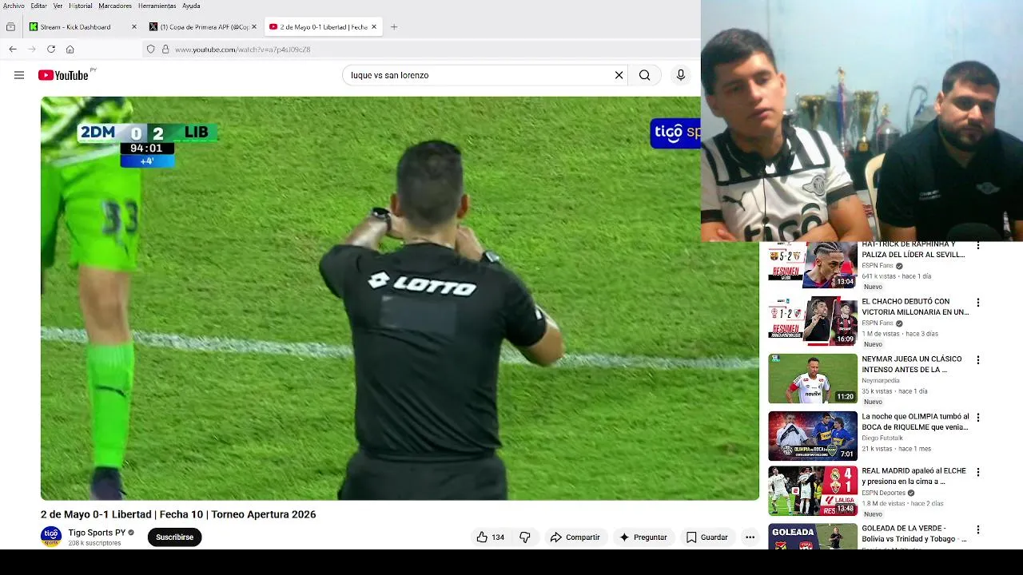Clear the search box with X

point(619,75)
